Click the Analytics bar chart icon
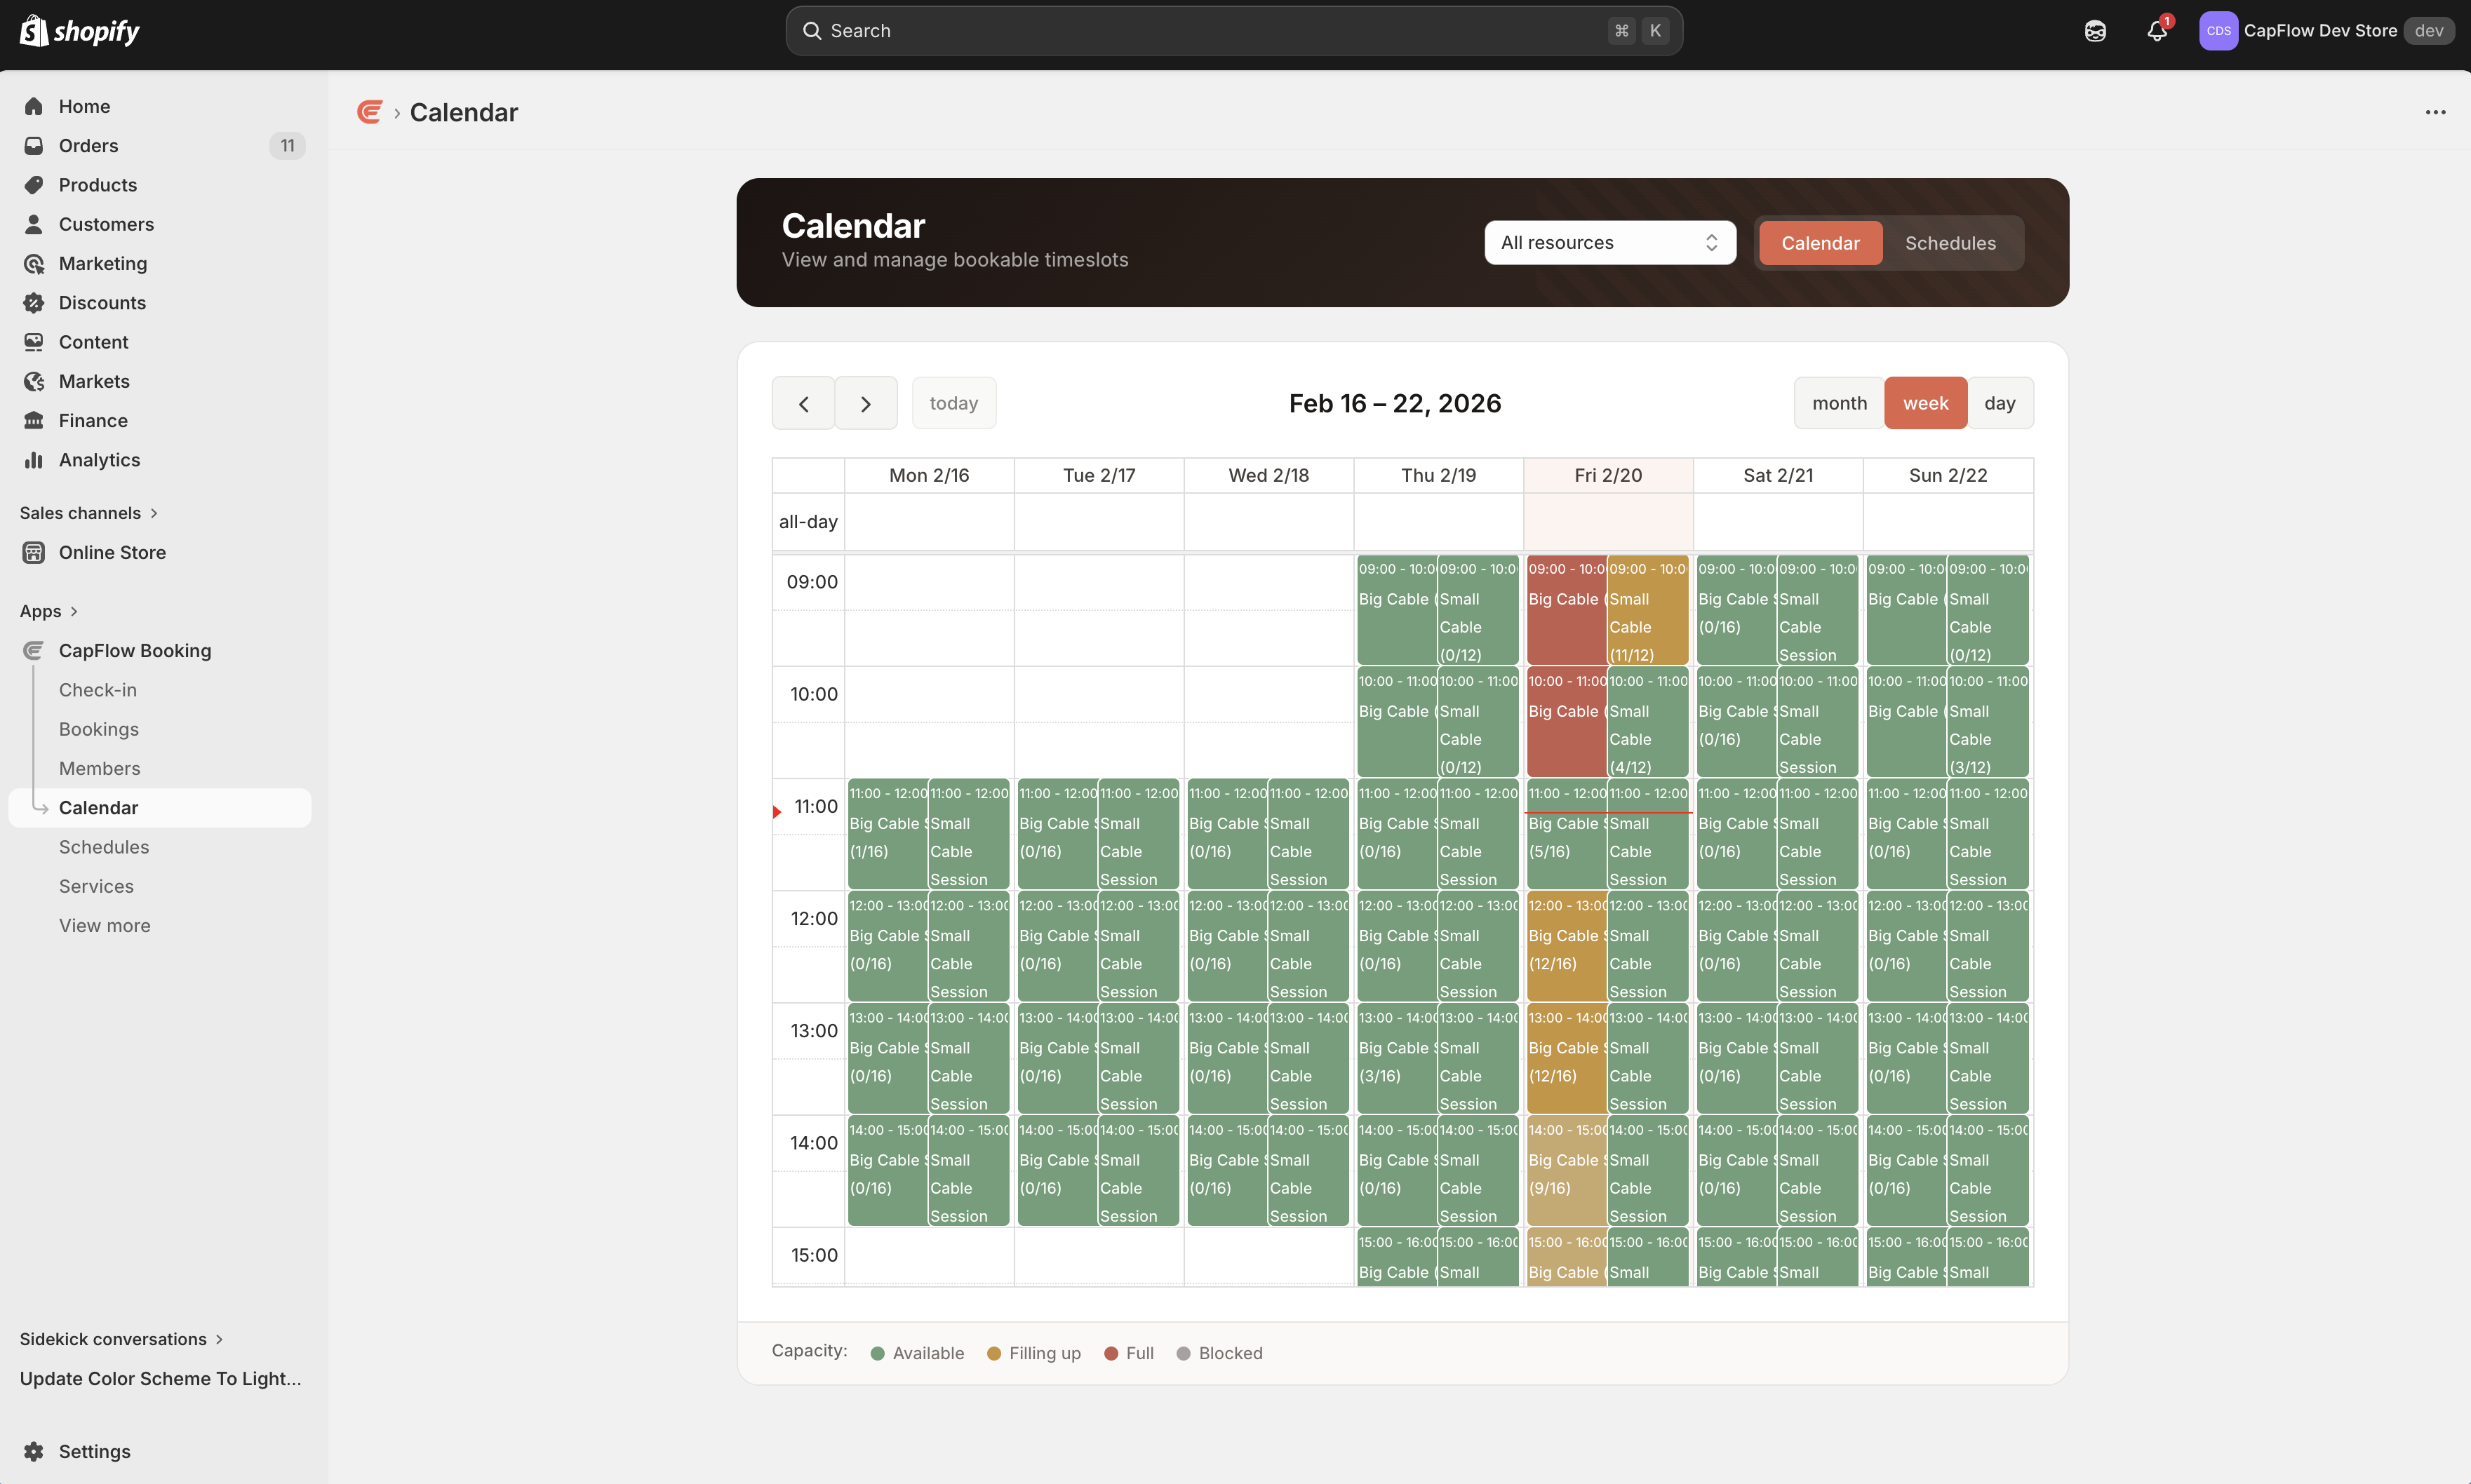This screenshot has height=1484, width=2471. point(34,459)
